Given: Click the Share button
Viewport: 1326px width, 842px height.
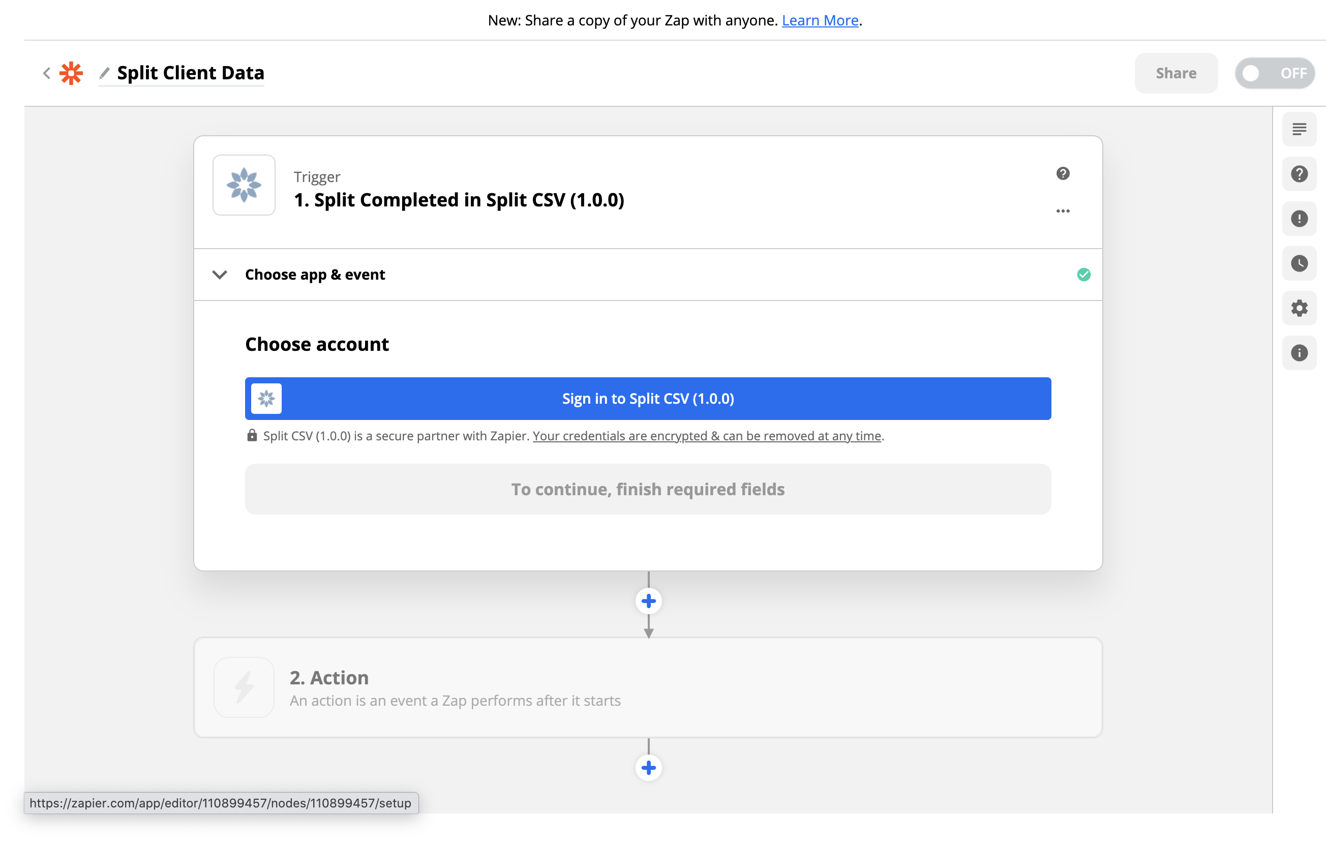Looking at the screenshot, I should pos(1176,73).
